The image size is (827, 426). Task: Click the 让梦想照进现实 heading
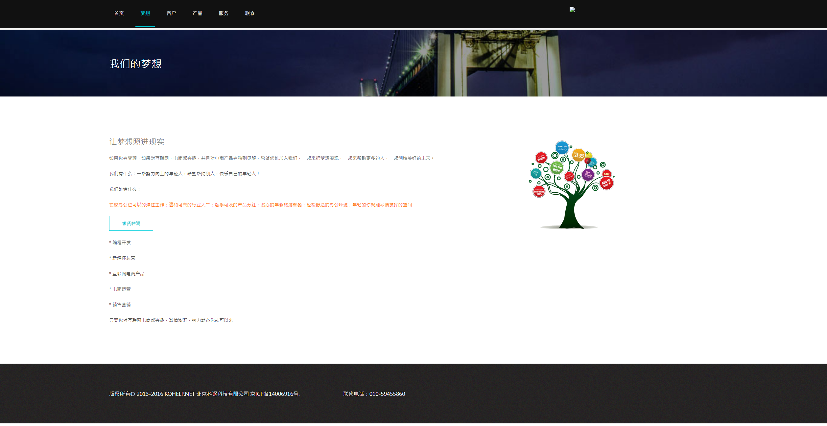click(x=137, y=142)
